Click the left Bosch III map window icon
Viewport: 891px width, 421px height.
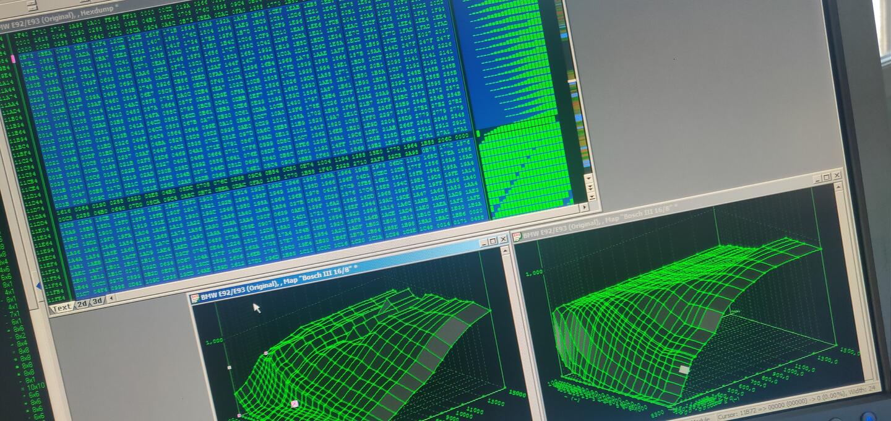pyautogui.click(x=196, y=298)
